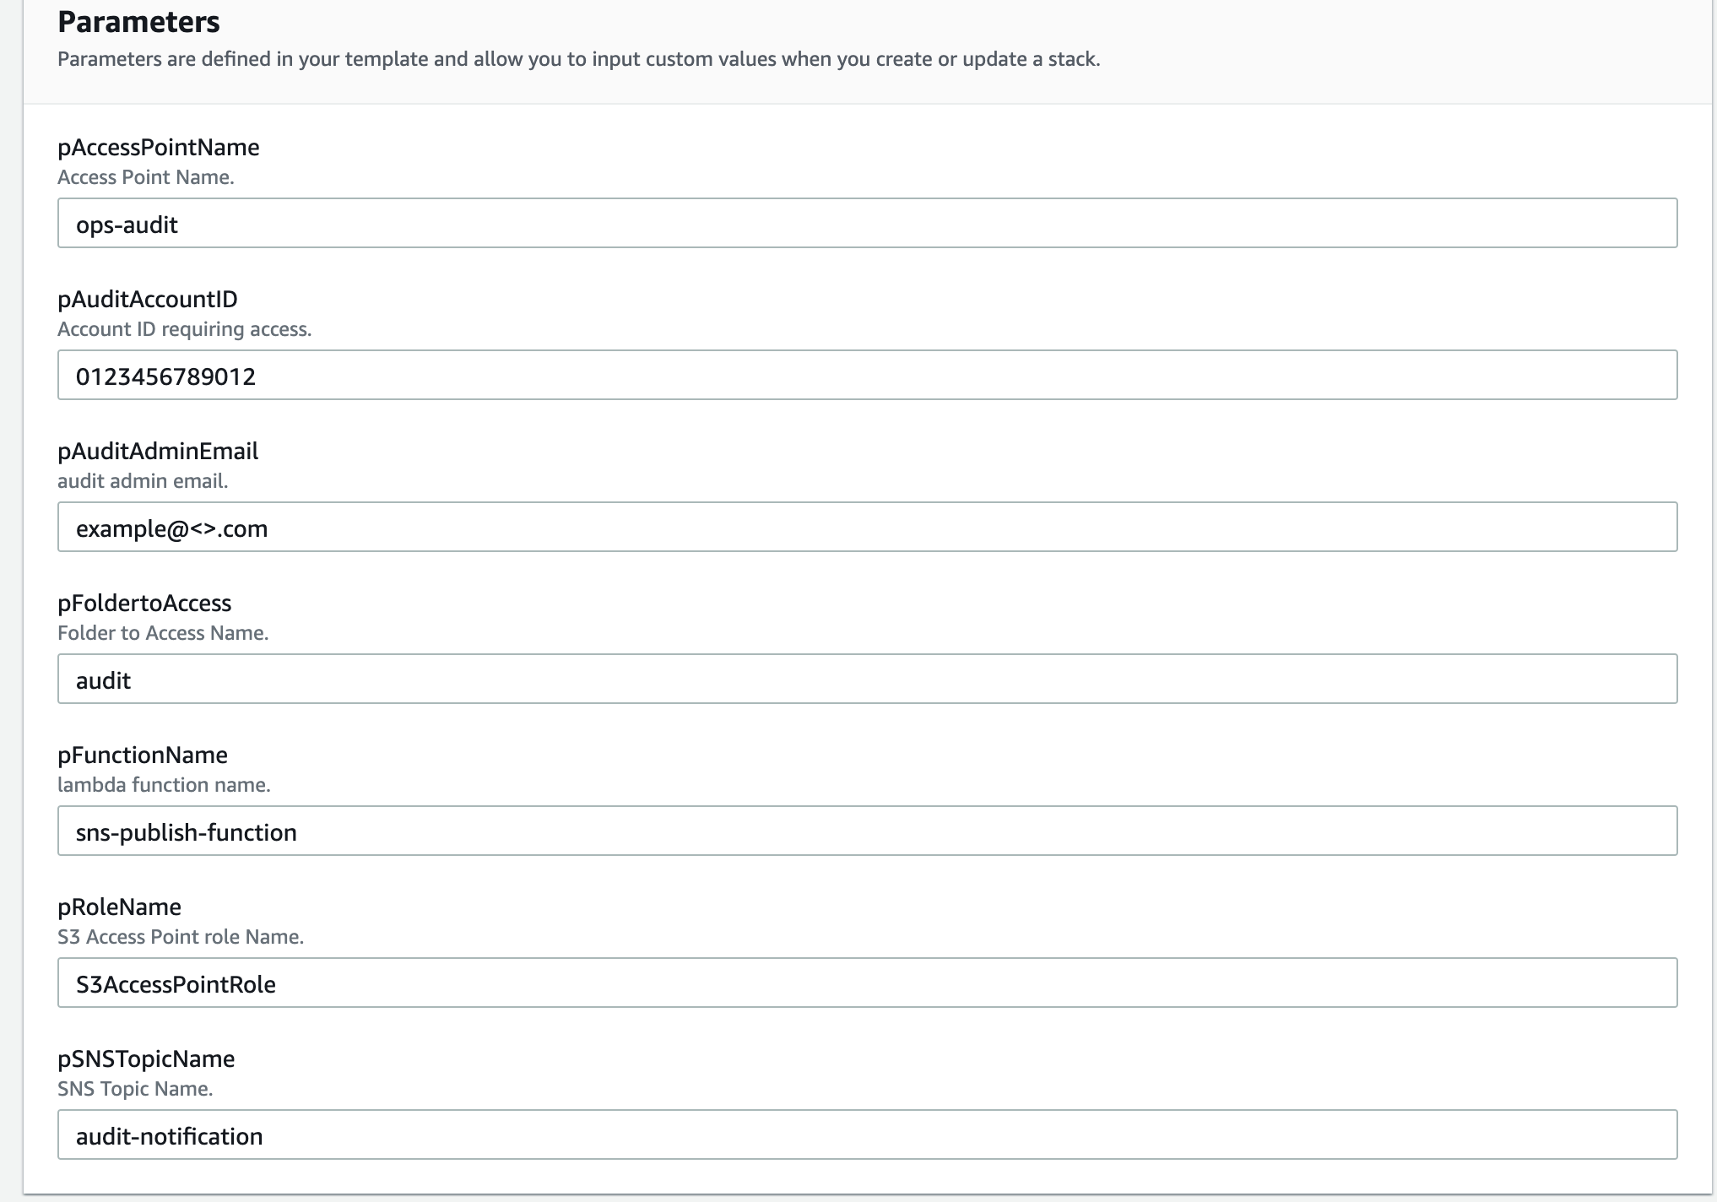Click the pSNSTopicName parameter label
Viewport: 1717px width, 1202px height.
pyautogui.click(x=146, y=1059)
